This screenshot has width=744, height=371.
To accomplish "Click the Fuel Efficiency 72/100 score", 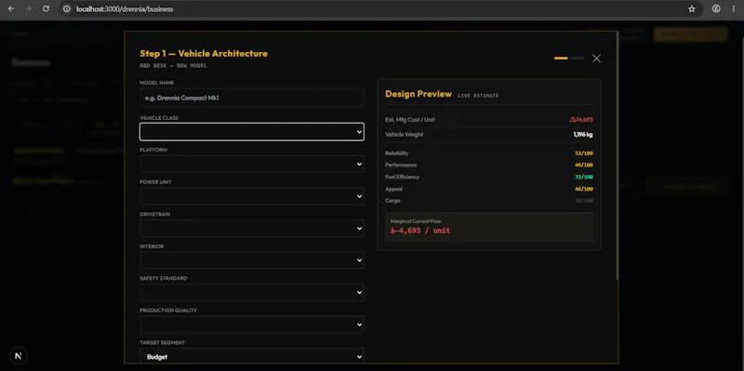I will 584,177.
